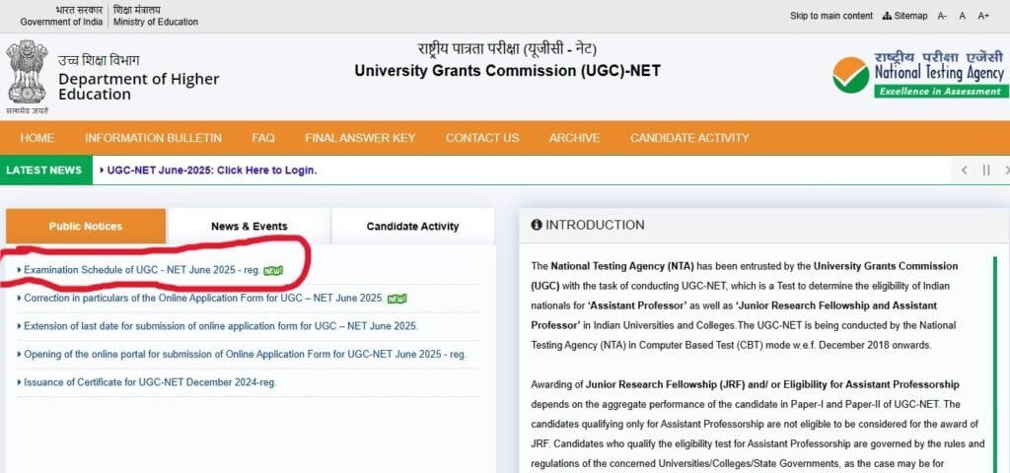Switch to the News & Events tab
Viewport: 1010px width, 473px height.
250,226
